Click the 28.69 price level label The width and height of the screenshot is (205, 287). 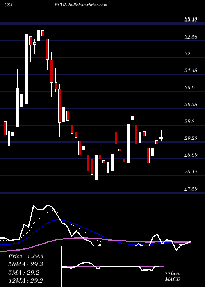click(x=191, y=155)
